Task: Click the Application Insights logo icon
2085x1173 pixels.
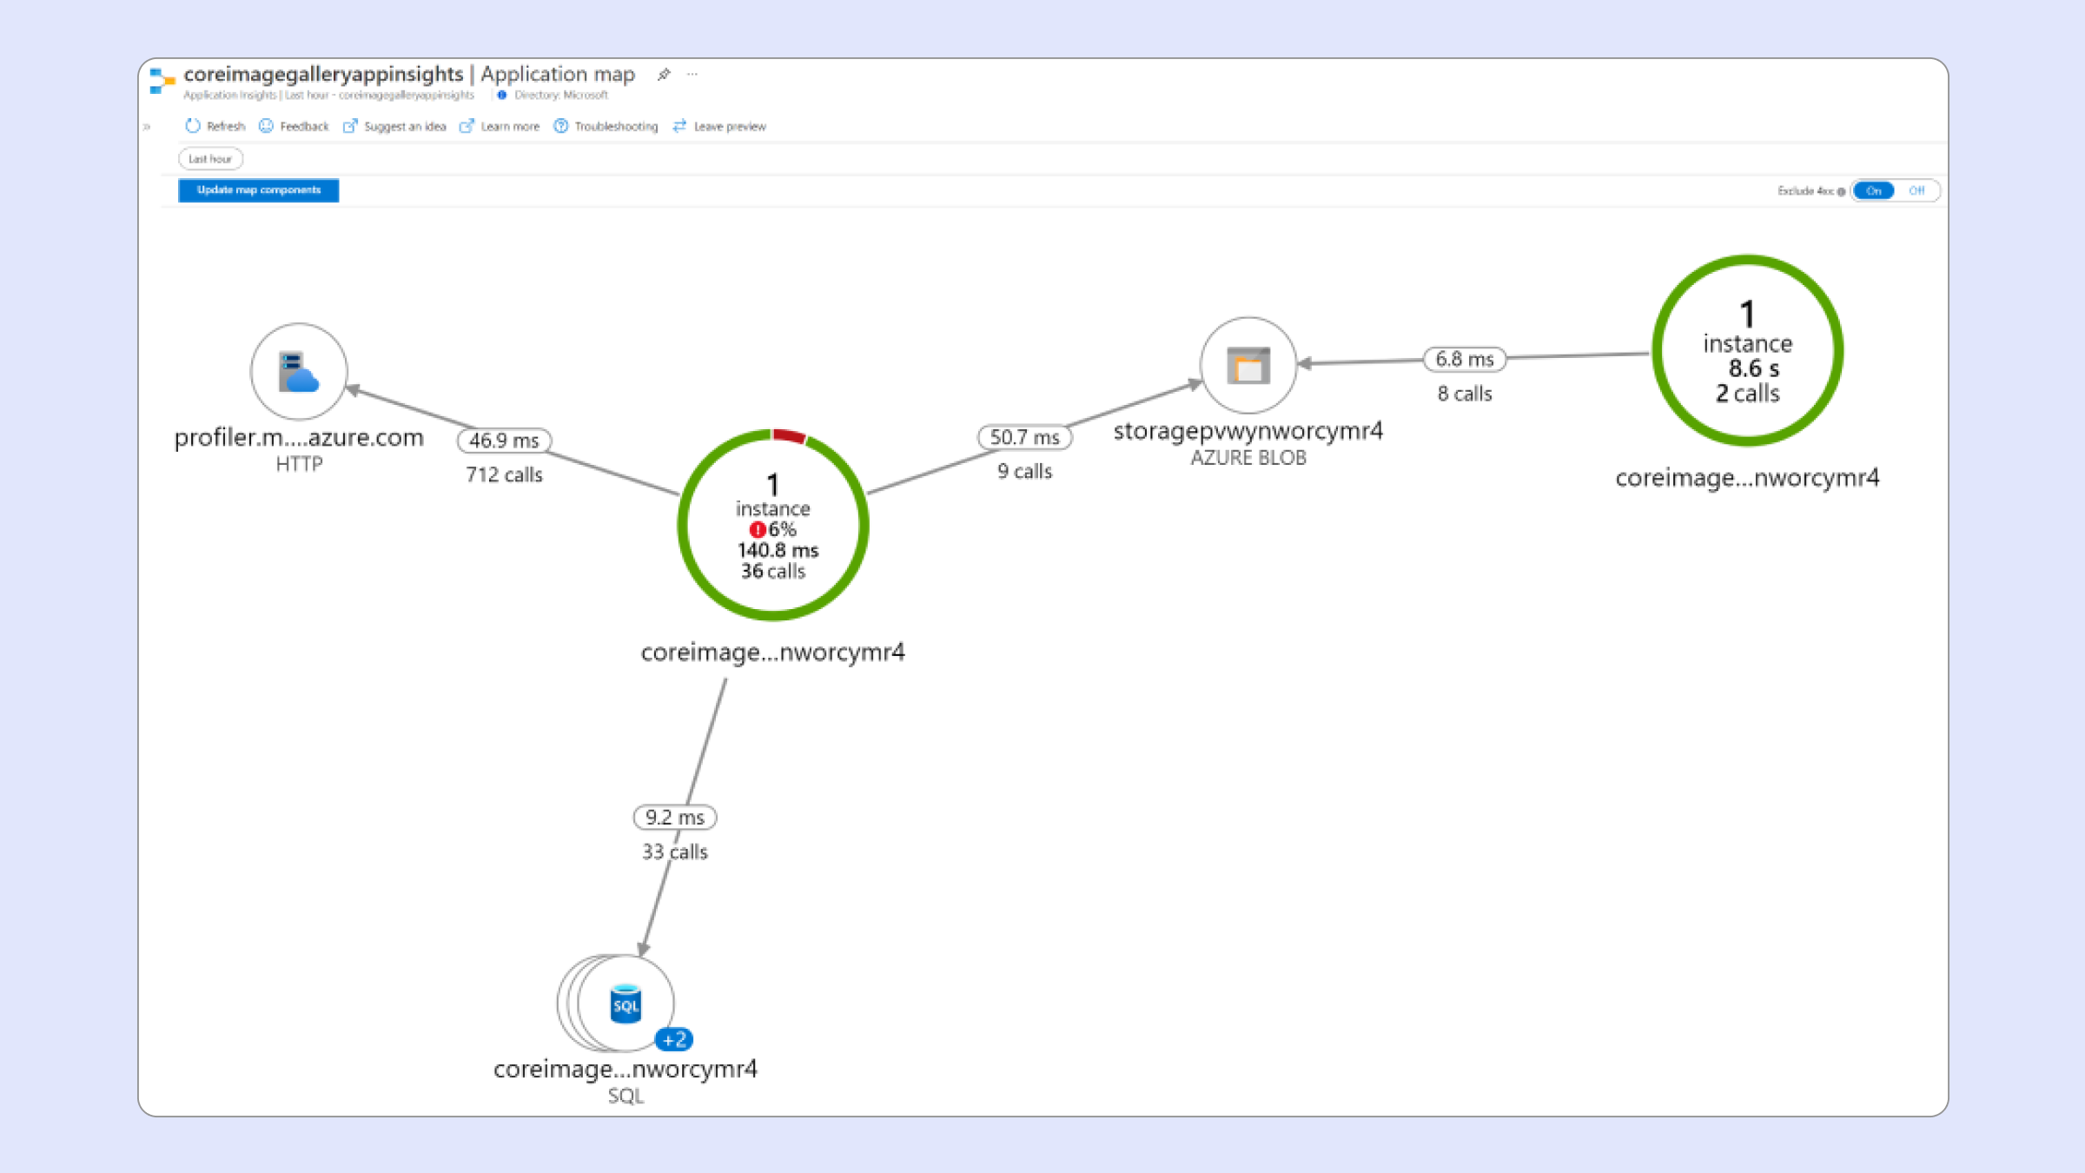Action: 162,80
